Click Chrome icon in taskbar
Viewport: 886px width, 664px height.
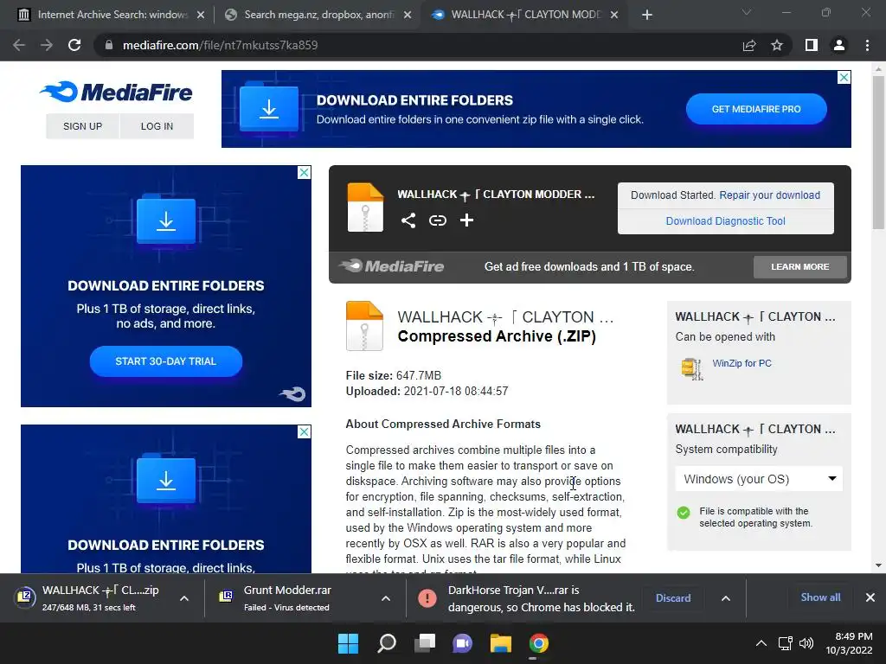[x=538, y=643]
